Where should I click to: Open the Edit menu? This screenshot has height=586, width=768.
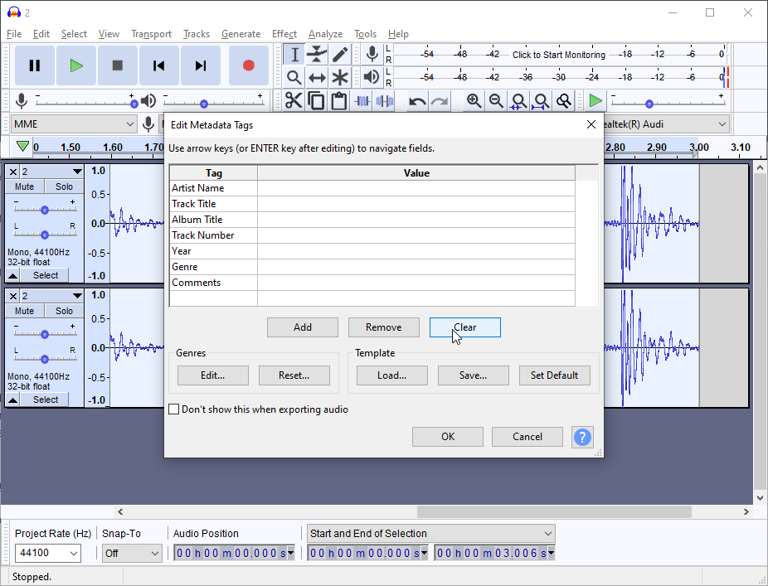tap(41, 34)
